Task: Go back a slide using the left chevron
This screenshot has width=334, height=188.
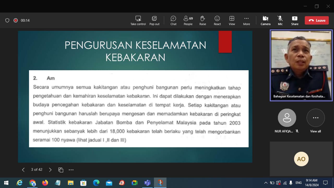Action: (23, 170)
